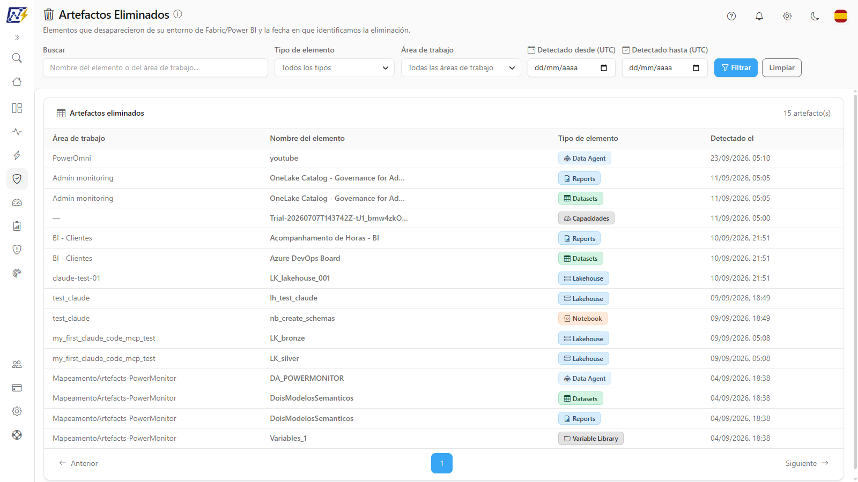
Task: Click the Notebook badge for nb_create_schemas
Action: [x=583, y=319]
